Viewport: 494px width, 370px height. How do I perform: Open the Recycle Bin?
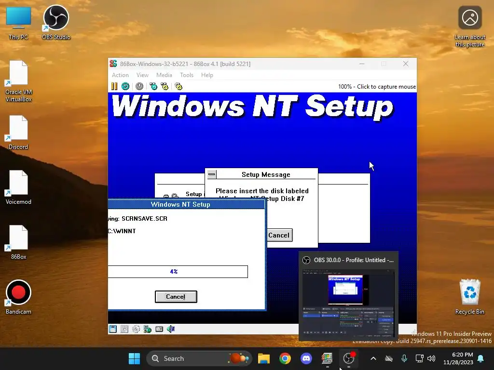(x=470, y=297)
